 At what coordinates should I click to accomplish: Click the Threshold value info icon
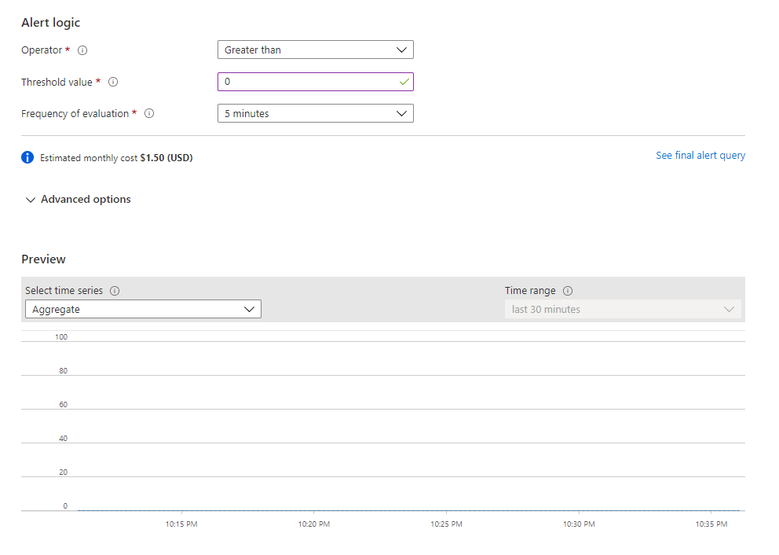pyautogui.click(x=113, y=82)
